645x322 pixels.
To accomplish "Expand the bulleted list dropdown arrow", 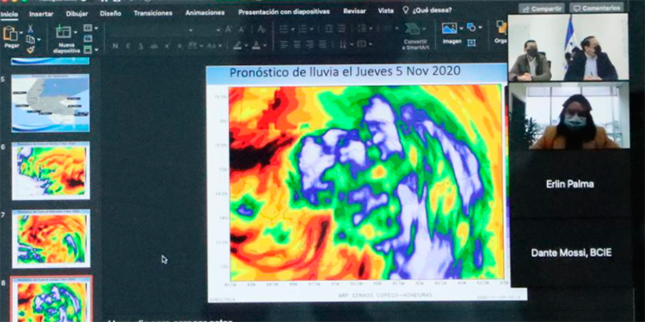I will point(292,29).
